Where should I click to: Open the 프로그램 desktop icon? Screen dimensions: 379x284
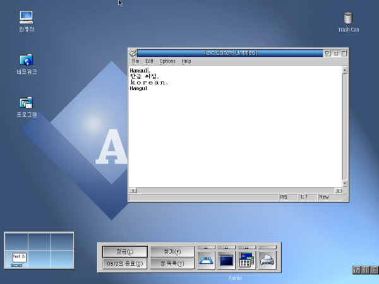27,103
